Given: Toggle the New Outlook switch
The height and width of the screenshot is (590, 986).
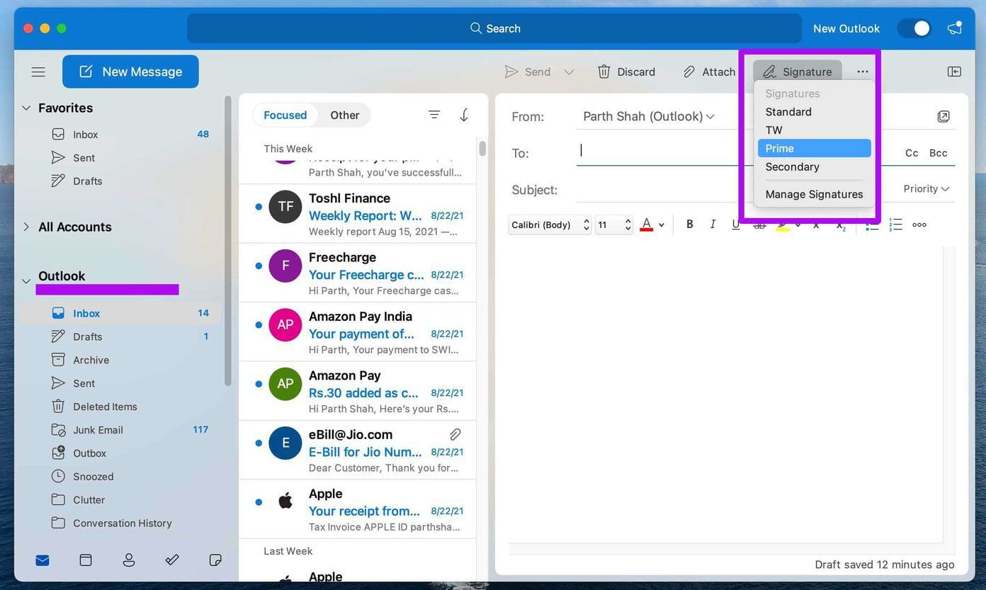Looking at the screenshot, I should (x=914, y=28).
